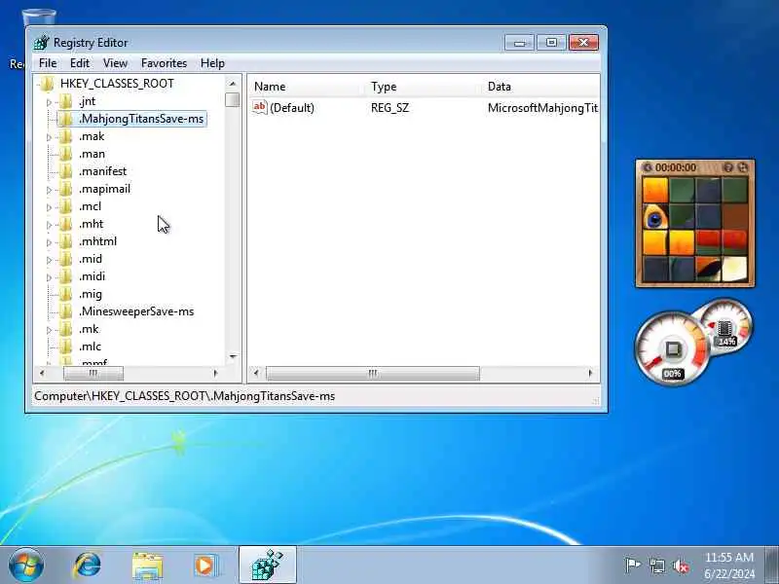The width and height of the screenshot is (779, 584).
Task: Click tree pane vertical scrollbar thumb
Action: coord(232,99)
